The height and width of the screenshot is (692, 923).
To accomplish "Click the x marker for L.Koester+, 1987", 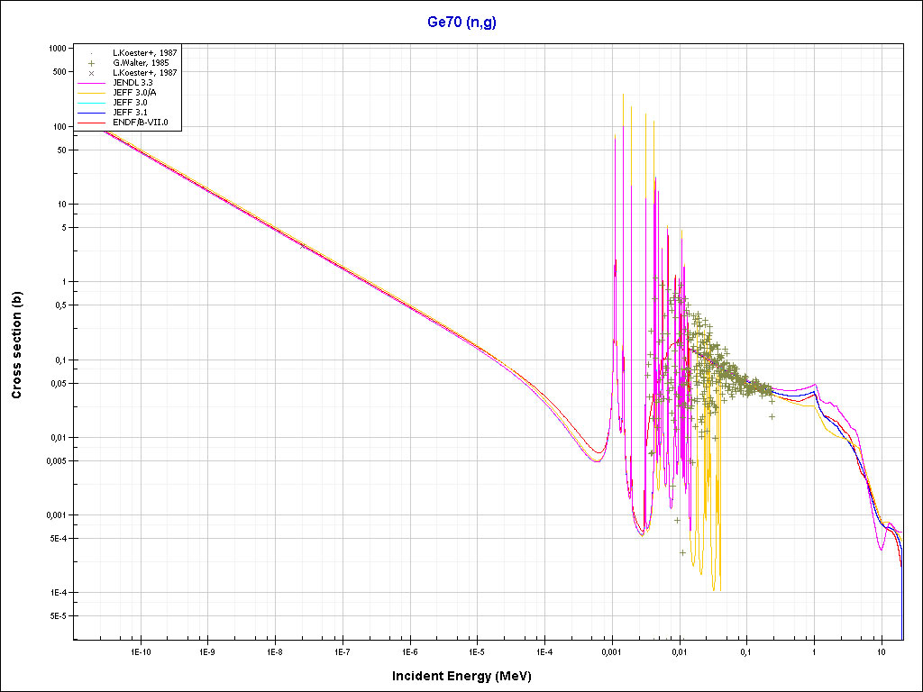I will tap(92, 73).
